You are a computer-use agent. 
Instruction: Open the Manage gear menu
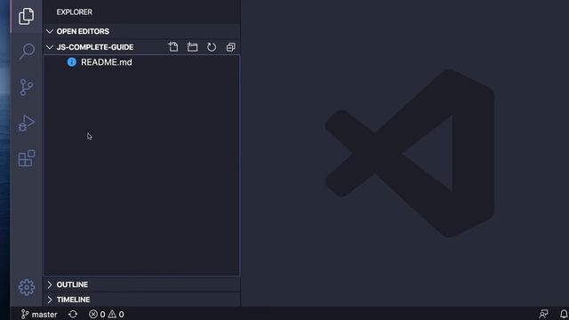[x=27, y=287]
